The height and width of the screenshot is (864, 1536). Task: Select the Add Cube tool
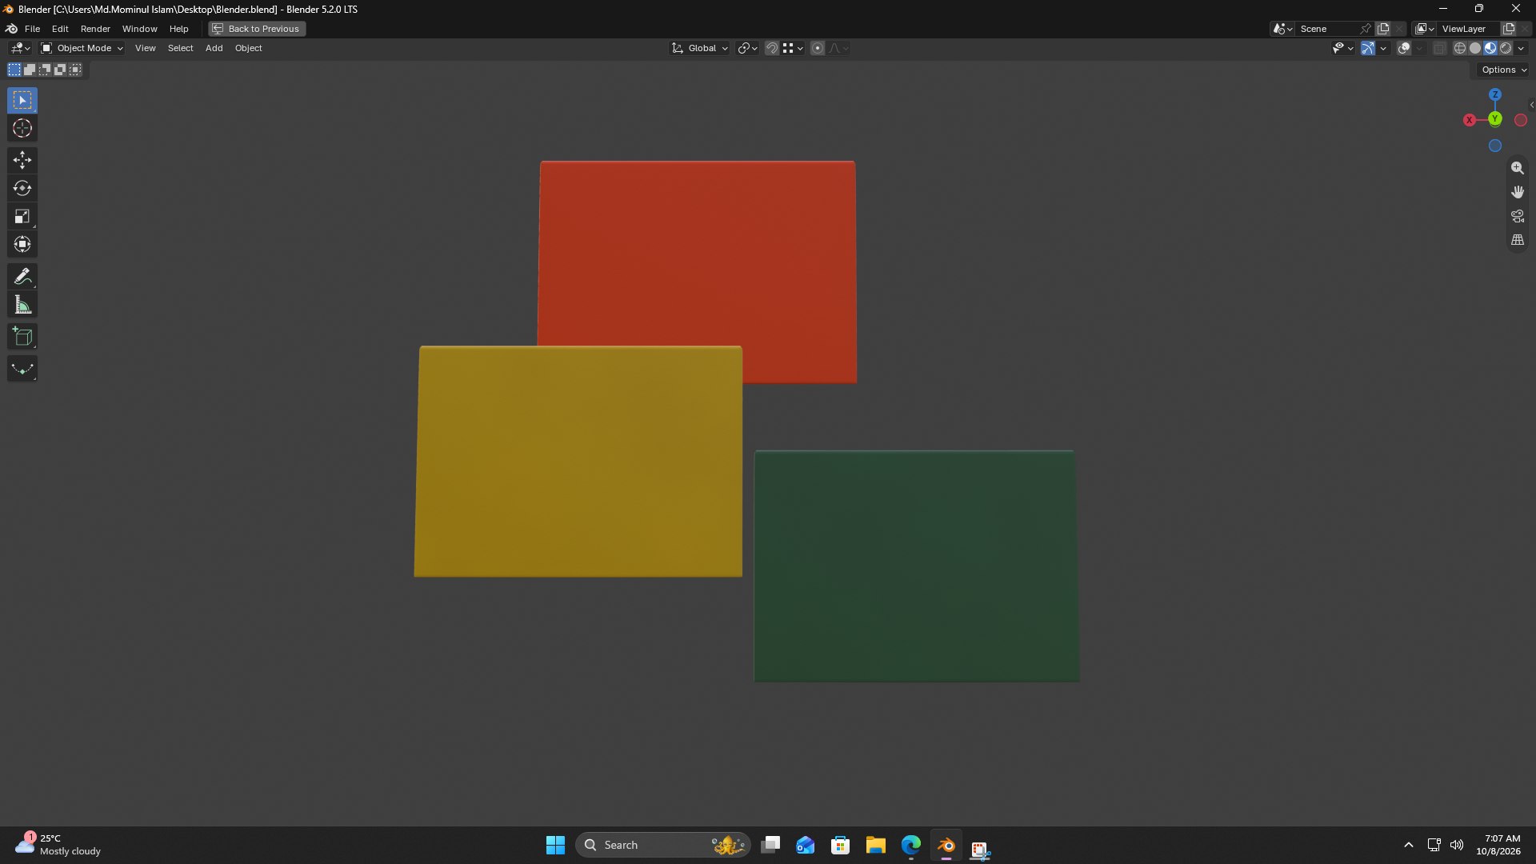22,337
